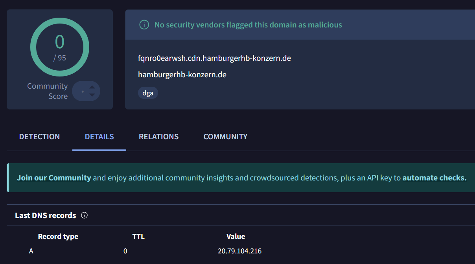Click the dga tag chip
475x264 pixels.
148,93
